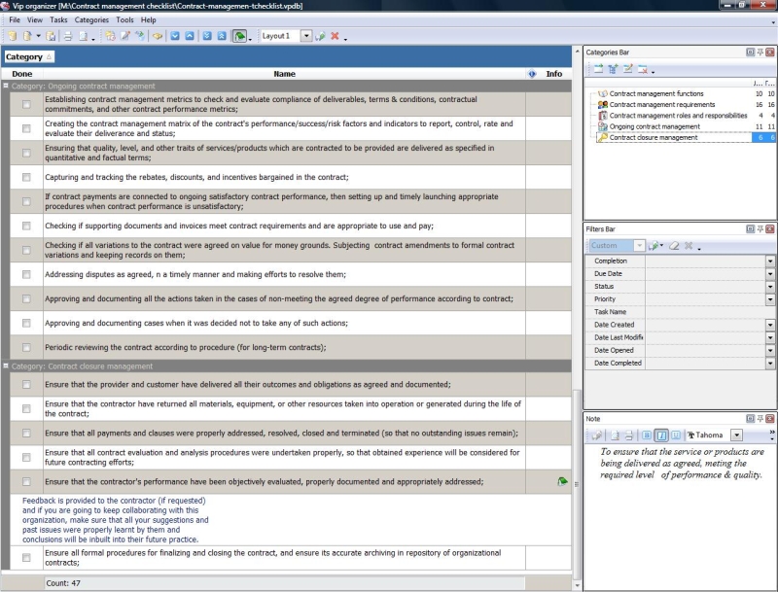Open the Priority filter dropdown
The height and width of the screenshot is (592, 778).
tap(770, 299)
